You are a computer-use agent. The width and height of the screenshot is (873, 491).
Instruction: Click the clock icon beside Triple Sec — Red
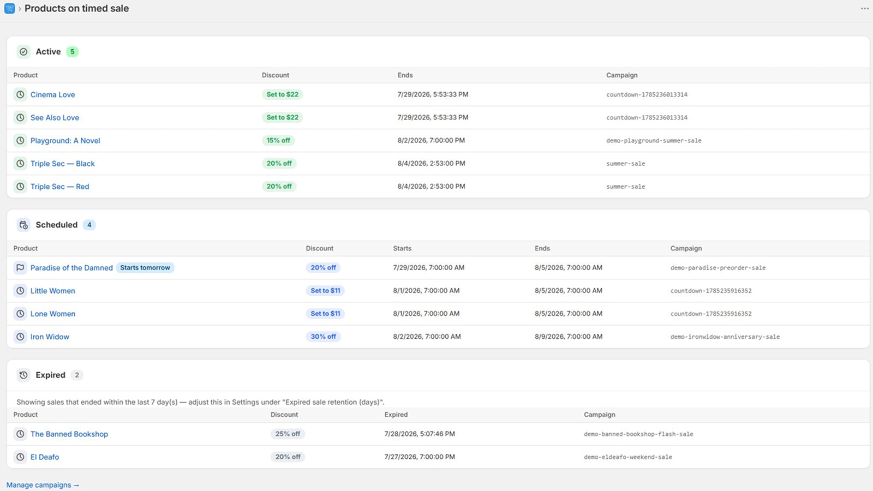tap(20, 186)
